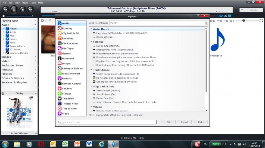
Task: Open the Player menu
Action: point(25,2)
